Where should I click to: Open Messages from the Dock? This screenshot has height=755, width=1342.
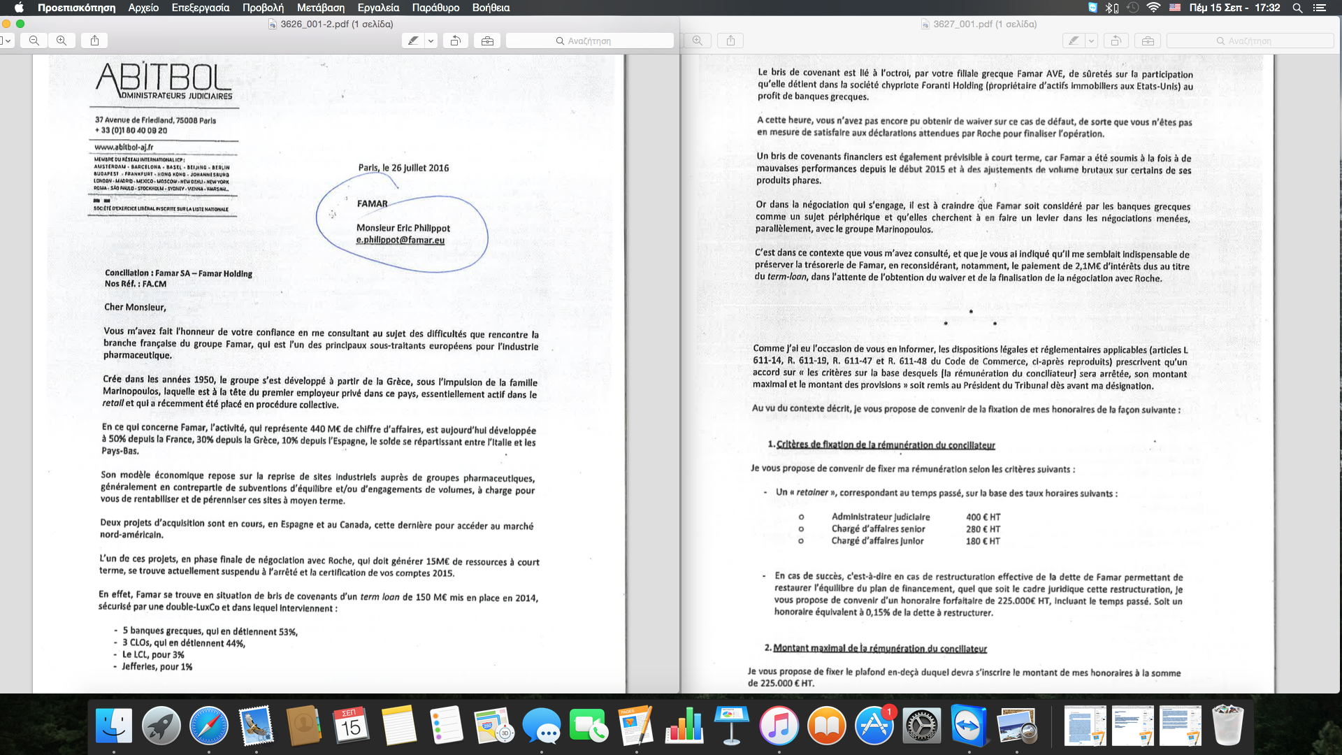(x=541, y=726)
